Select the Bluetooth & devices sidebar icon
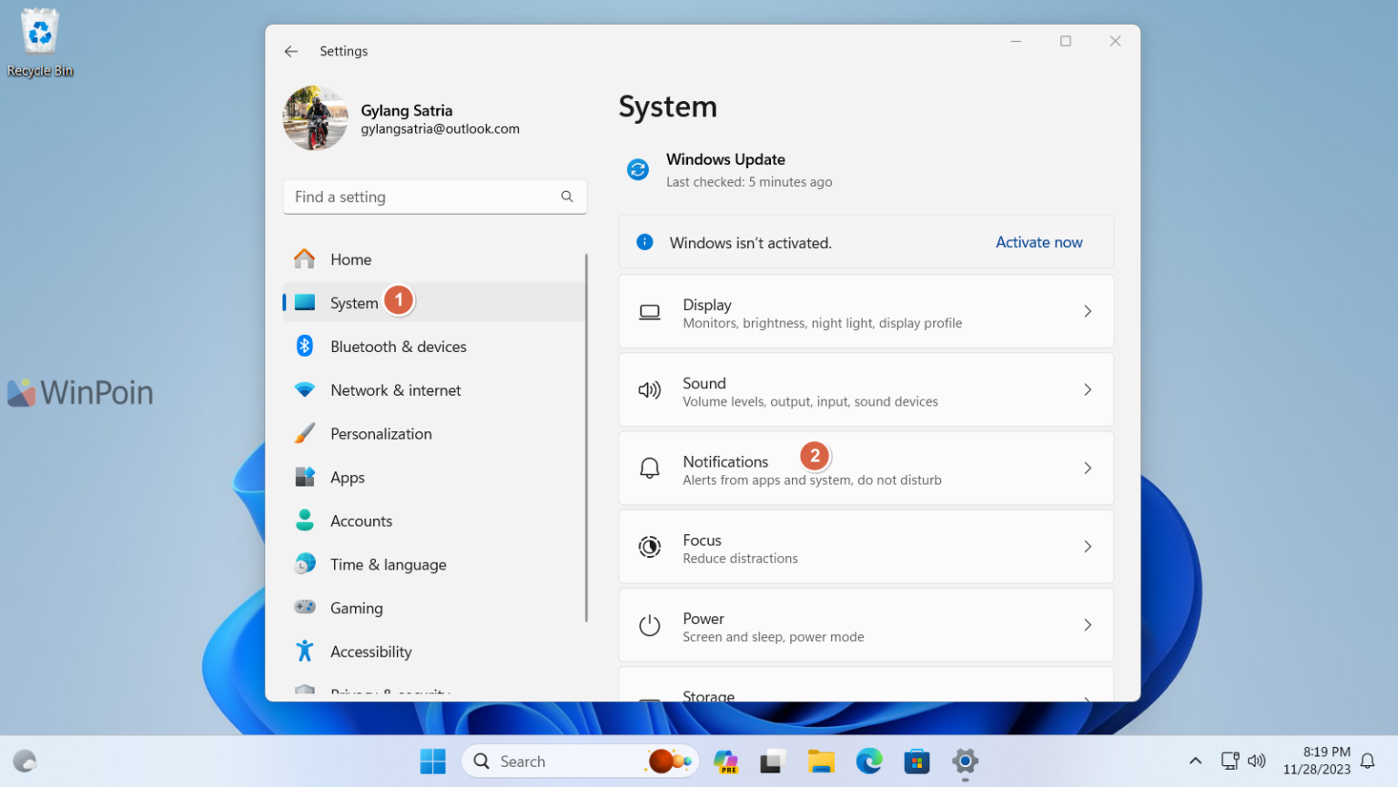 (304, 346)
